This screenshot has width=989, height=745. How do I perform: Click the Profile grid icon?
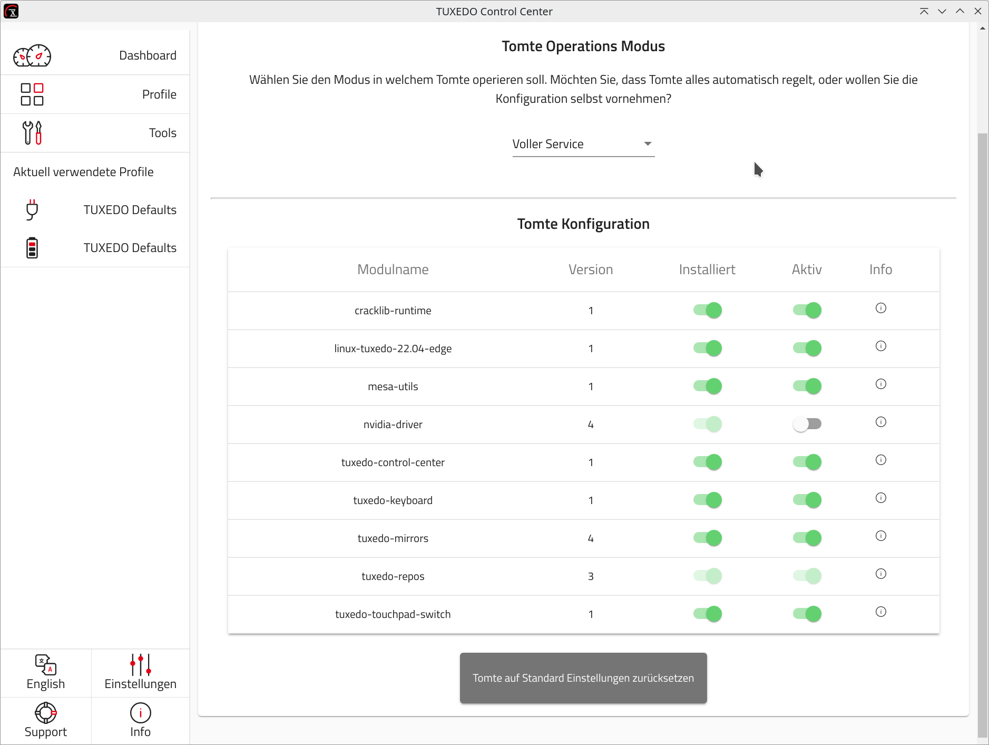(32, 94)
